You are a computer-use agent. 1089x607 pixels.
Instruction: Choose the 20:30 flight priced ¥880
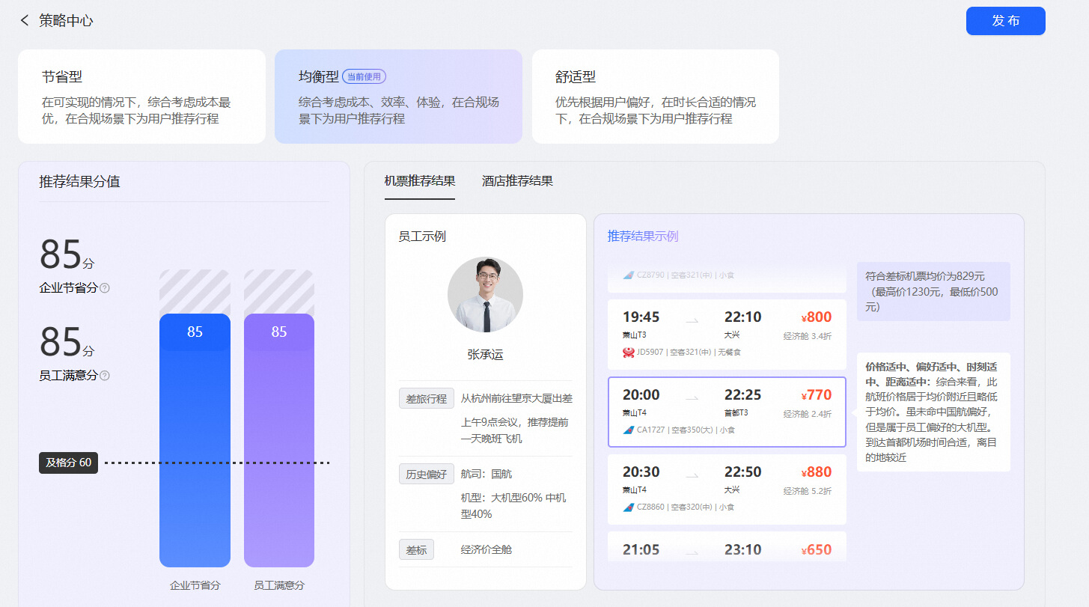[x=726, y=489]
